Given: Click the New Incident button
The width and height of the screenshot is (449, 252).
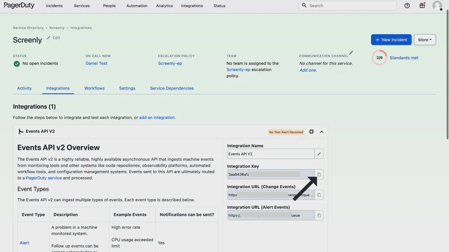Looking at the screenshot, I should (x=391, y=39).
